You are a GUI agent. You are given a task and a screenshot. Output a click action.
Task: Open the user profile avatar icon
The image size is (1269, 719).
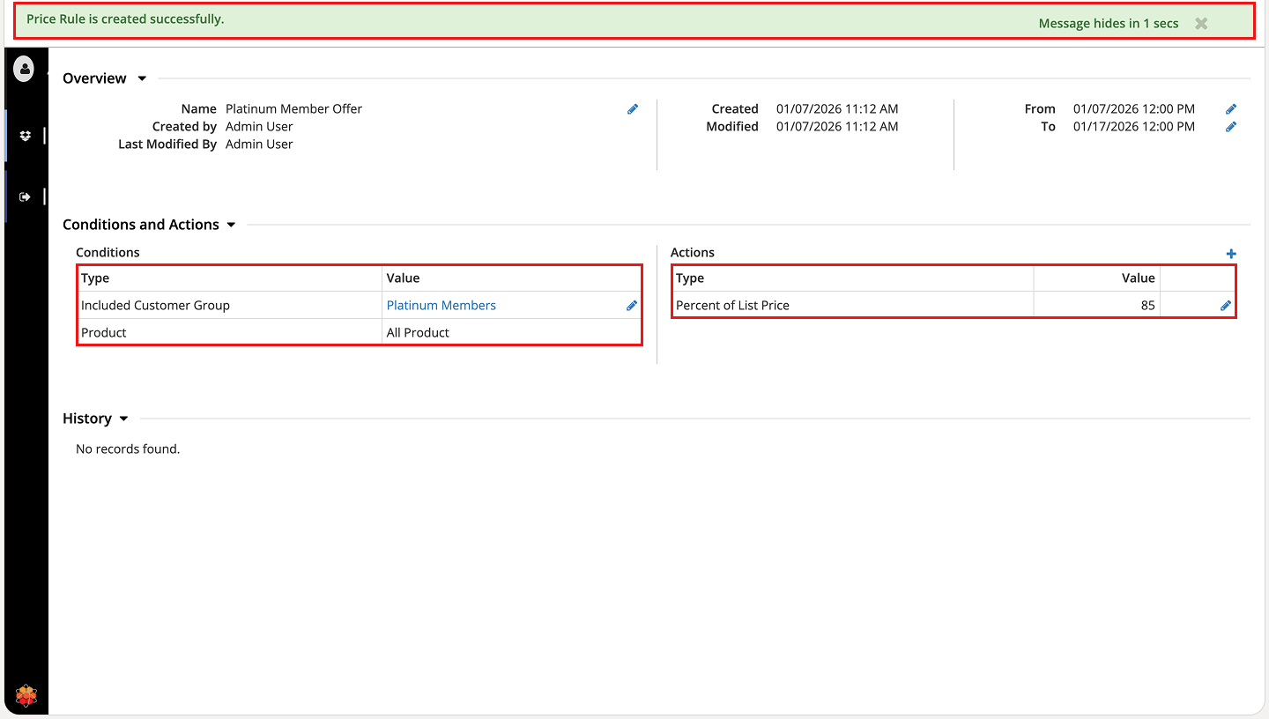[24, 69]
